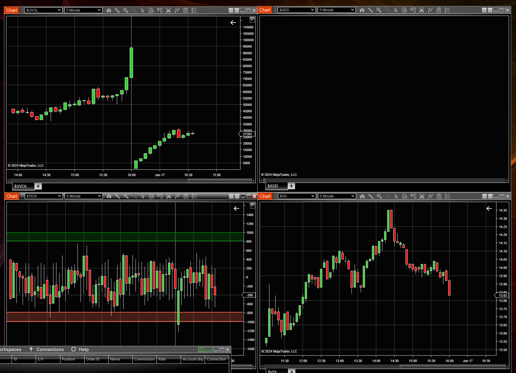The width and height of the screenshot is (516, 373).
Task: Add a new tab beside $UVOL tab
Action: pyautogui.click(x=38, y=186)
